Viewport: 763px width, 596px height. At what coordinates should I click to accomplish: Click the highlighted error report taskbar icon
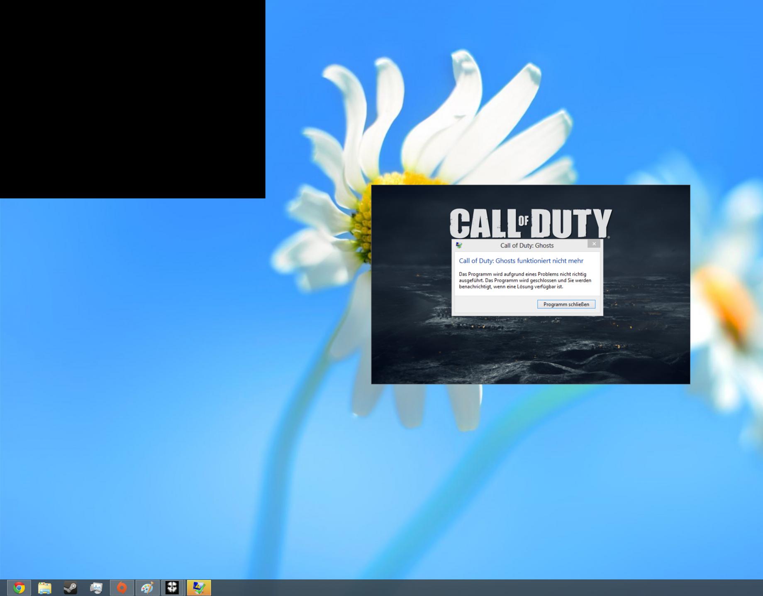[x=199, y=588]
